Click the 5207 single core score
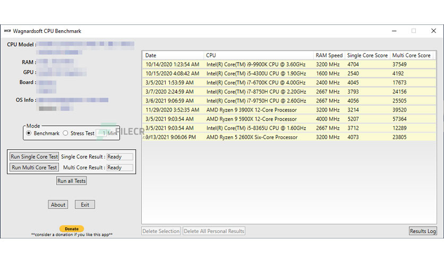This screenshot has height=257, width=444. click(x=353, y=119)
